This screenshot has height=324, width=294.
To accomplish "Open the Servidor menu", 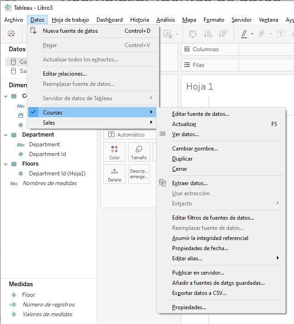I will tap(241, 20).
